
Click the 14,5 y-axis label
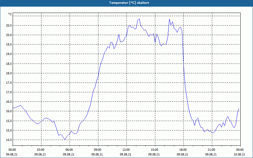click(9, 140)
